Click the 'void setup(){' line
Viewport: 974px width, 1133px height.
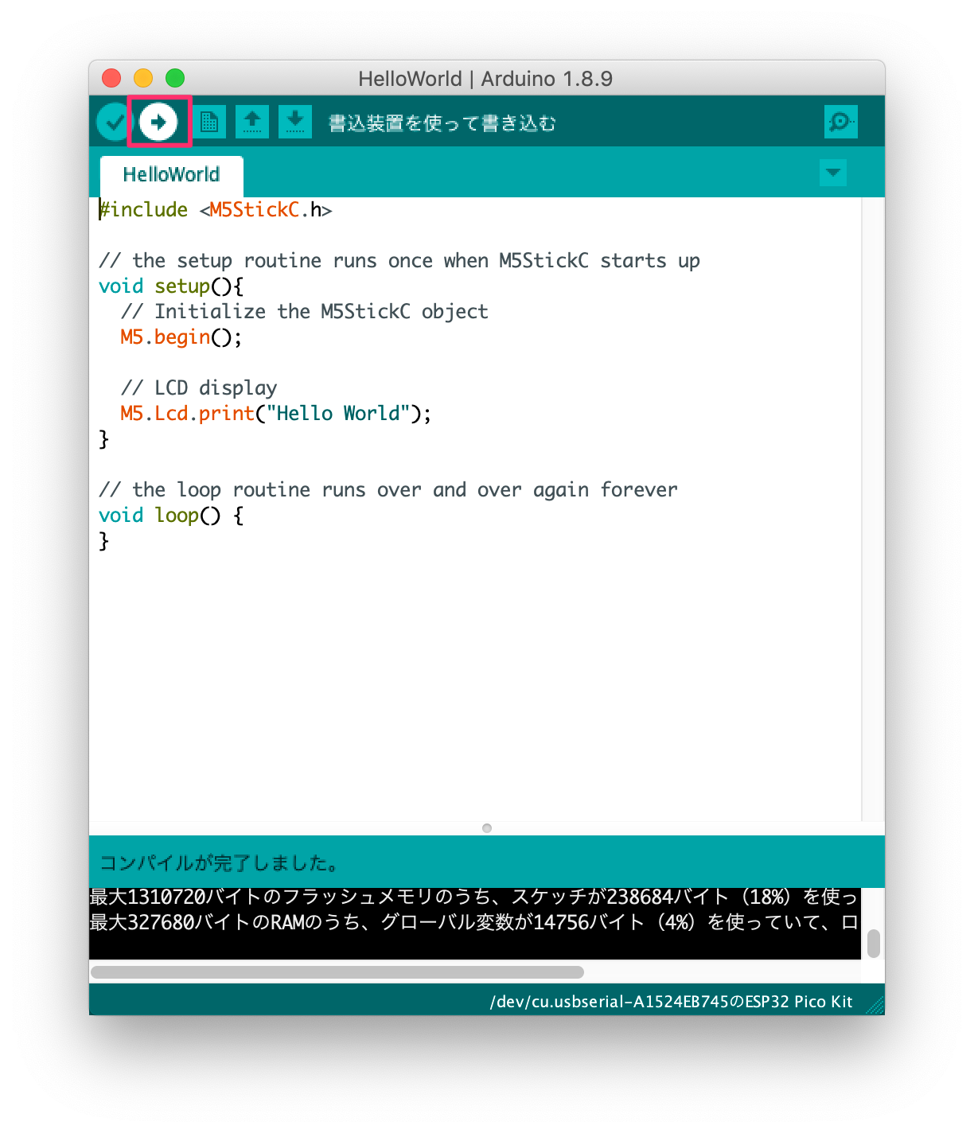(171, 286)
